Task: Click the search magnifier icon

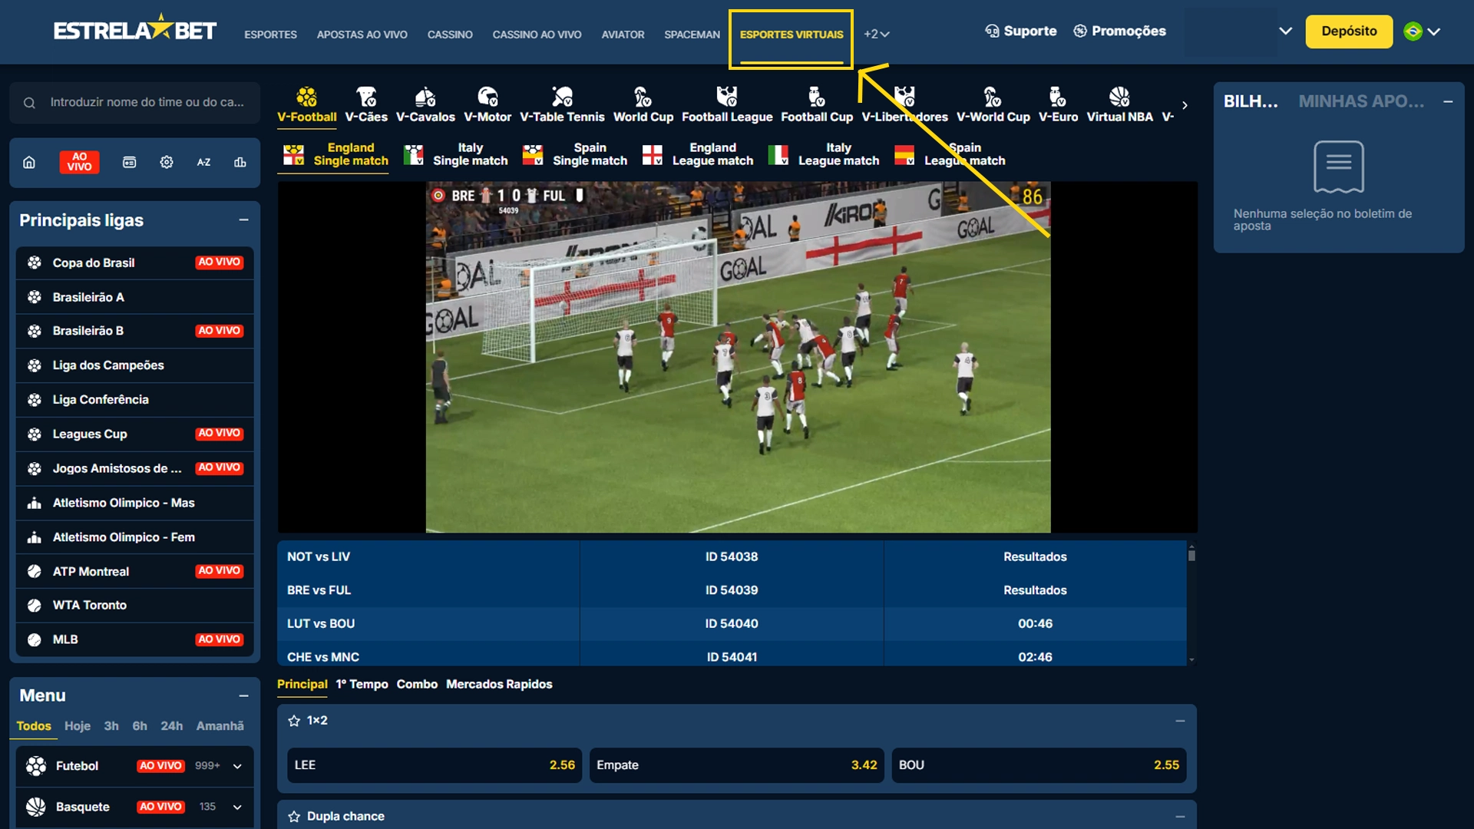Action: pyautogui.click(x=29, y=103)
